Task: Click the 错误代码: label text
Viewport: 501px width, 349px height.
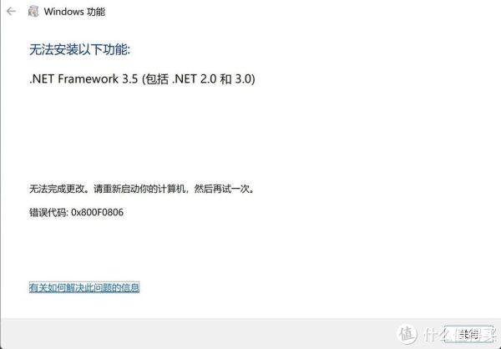Action: (x=48, y=212)
